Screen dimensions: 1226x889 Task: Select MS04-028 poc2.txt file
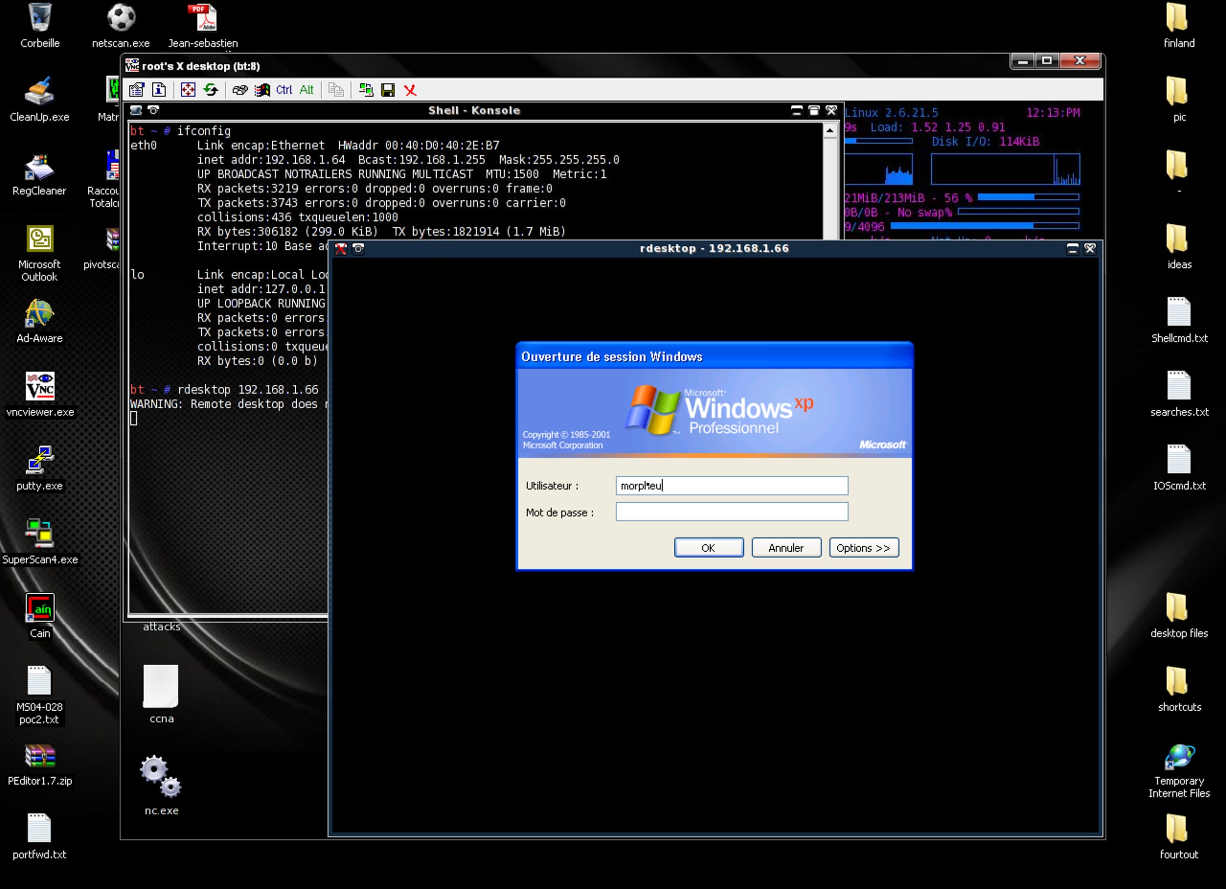39,695
